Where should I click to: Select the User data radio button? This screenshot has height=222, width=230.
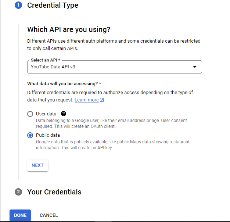(x=30, y=114)
